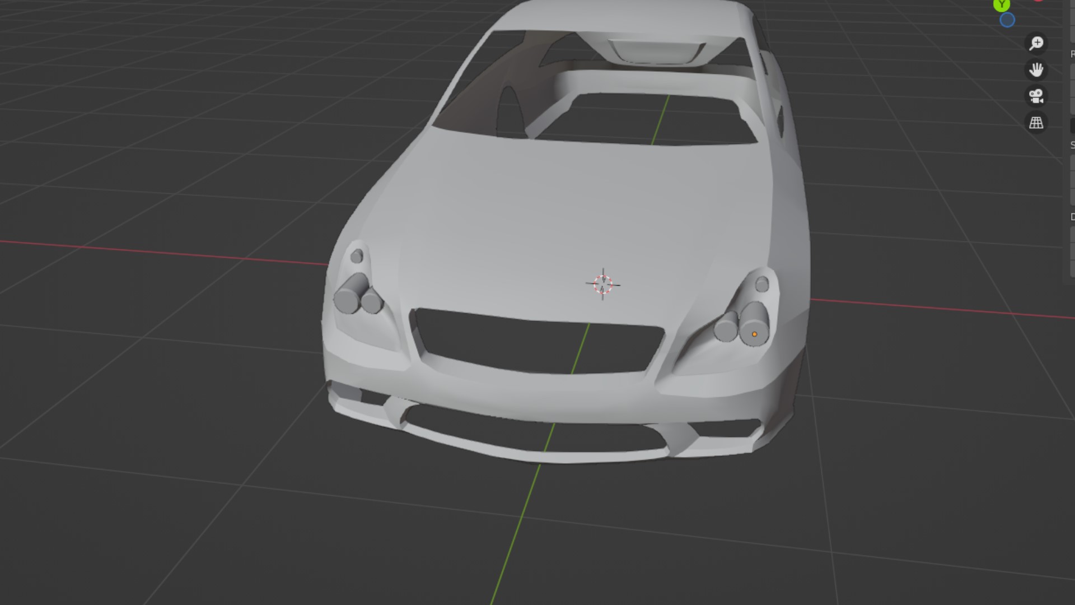Select the small round lamp above the left headlight
The width and height of the screenshot is (1075, 605).
357,257
